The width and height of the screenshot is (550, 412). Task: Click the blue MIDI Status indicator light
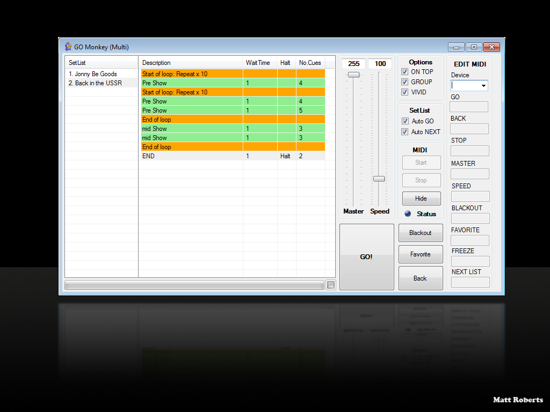point(407,214)
